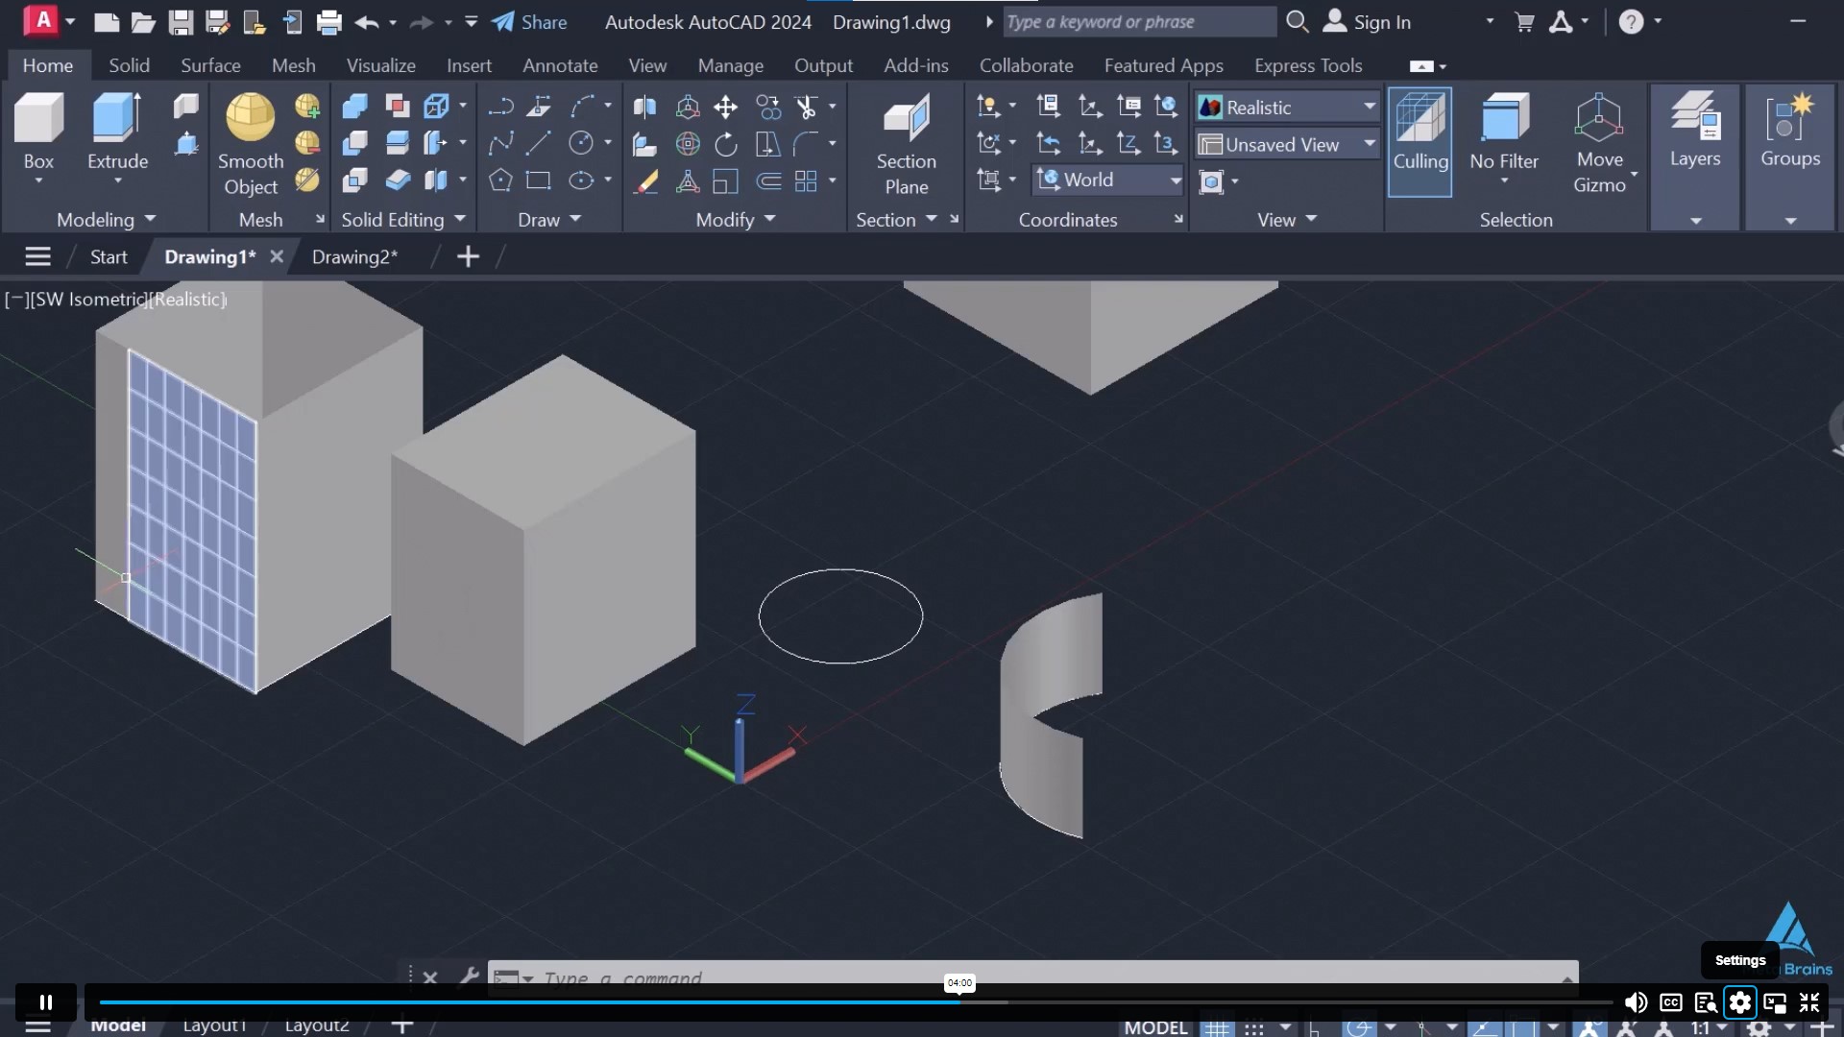This screenshot has width=1844, height=1037.
Task: Open the Drawing2 tab
Action: click(354, 256)
